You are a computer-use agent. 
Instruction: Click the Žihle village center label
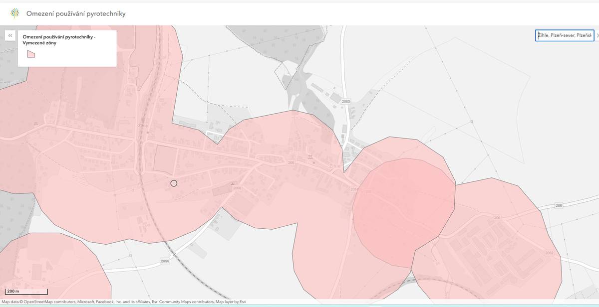coord(334,166)
